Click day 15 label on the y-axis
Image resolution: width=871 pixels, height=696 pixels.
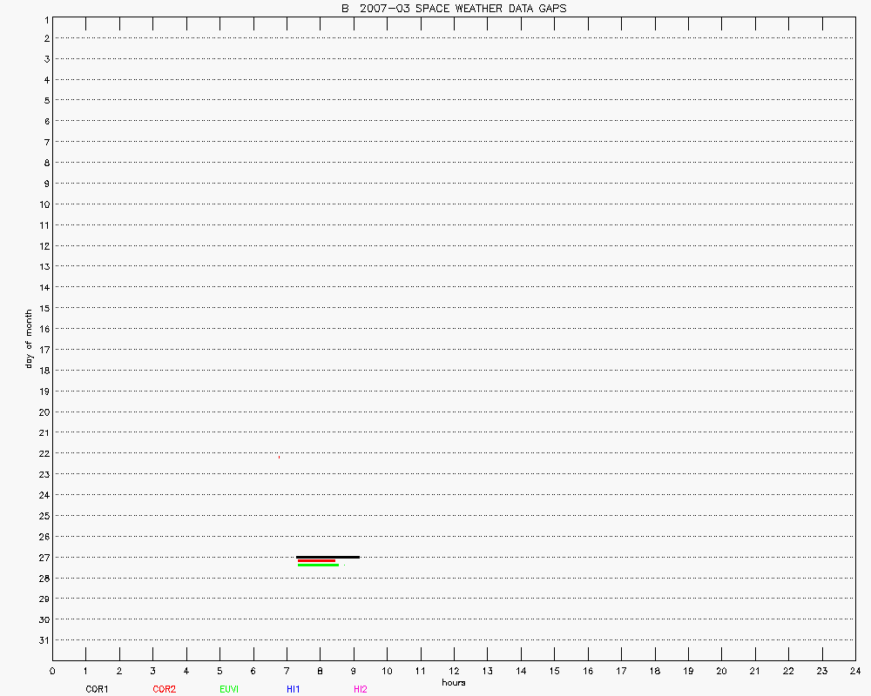tap(43, 308)
